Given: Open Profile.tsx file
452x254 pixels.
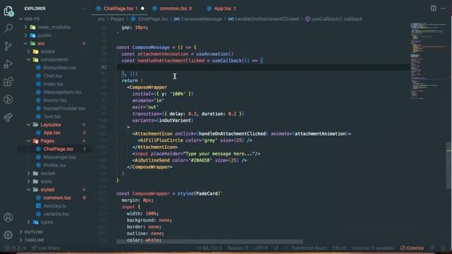Looking at the screenshot, I should (x=54, y=165).
